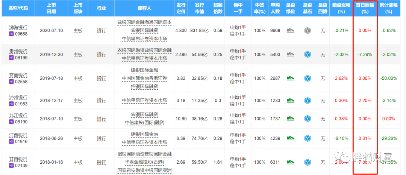Click the HK badge beside code 06199
Viewport: 406px width, 175px height.
[x=11, y=58]
